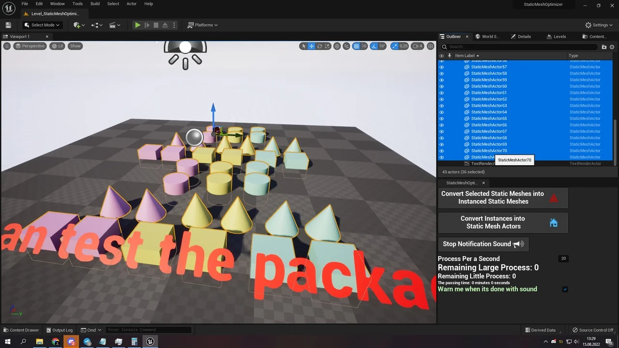This screenshot has height=348, width=619.
Task: Click the Save Current Level icon
Action: pyautogui.click(x=8, y=25)
